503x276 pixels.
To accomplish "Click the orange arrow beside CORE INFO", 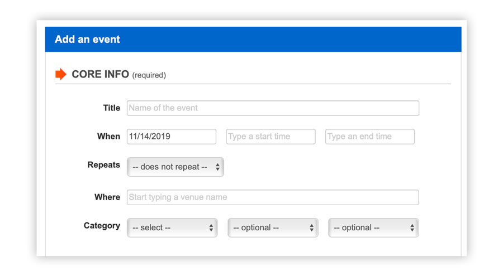I will coord(60,74).
